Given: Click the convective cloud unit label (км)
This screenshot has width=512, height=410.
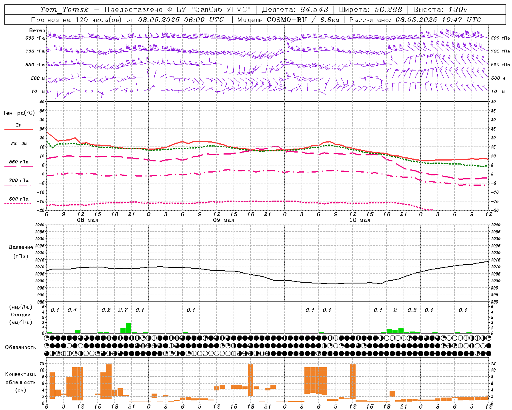Looking at the screenshot, I should pos(21,390).
